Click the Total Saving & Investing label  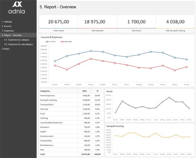[x=175, y=31]
